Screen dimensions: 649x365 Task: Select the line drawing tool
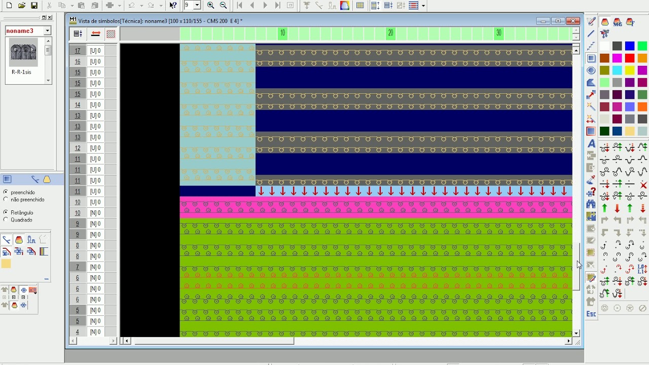click(x=591, y=34)
